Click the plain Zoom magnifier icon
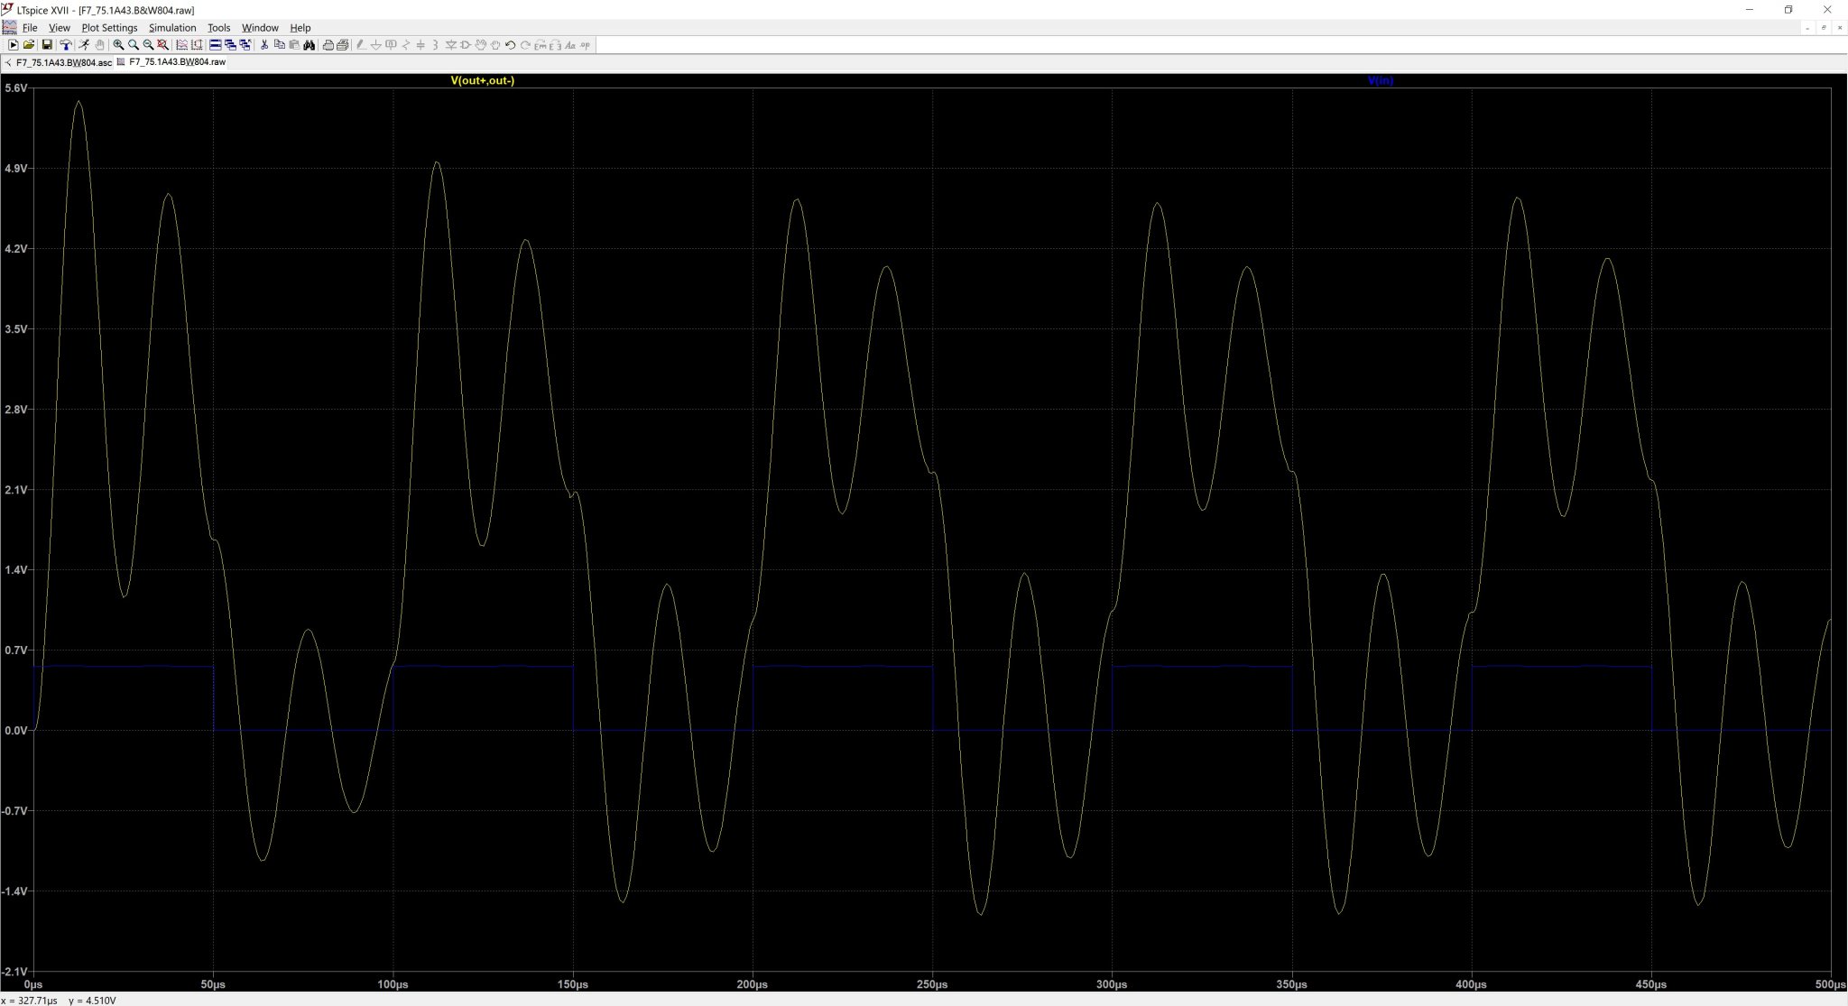 coord(134,45)
